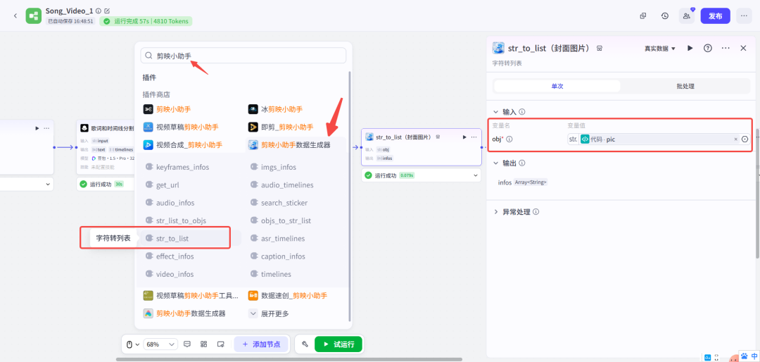Expand the 异常处理 section
The width and height of the screenshot is (760, 362).
pyautogui.click(x=496, y=212)
